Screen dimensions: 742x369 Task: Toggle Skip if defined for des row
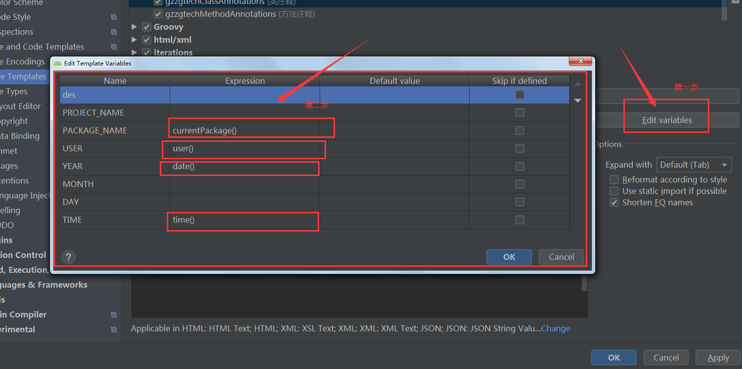[520, 95]
